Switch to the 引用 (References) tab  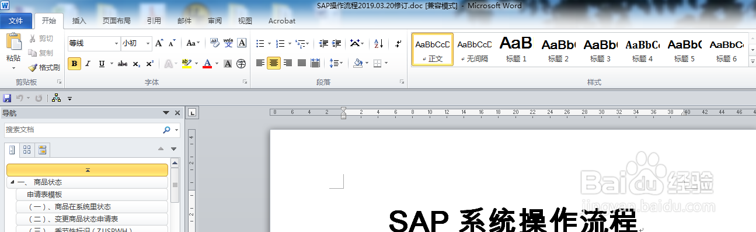[x=154, y=20]
